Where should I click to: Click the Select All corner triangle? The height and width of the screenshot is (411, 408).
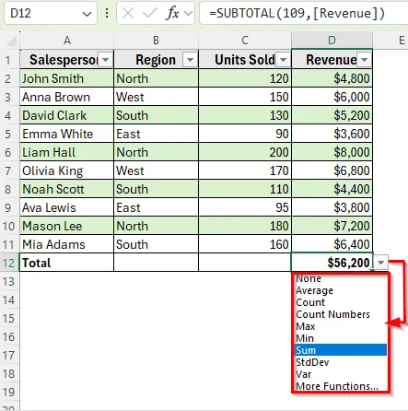[x=11, y=41]
